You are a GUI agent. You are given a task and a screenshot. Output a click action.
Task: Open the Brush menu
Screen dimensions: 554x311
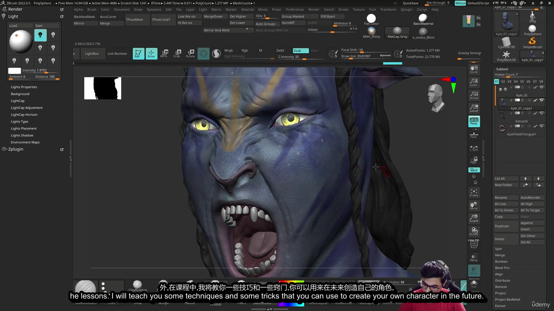[x=92, y=10]
